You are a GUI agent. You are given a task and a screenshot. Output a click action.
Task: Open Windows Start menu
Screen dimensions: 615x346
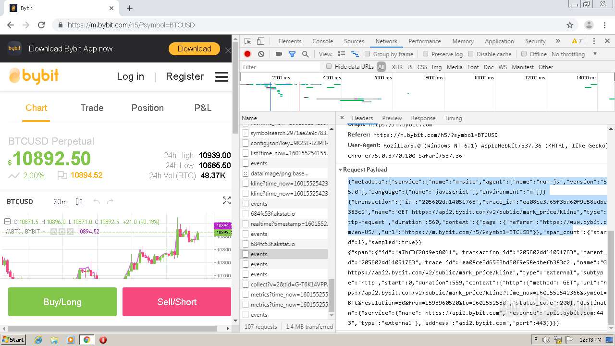pos(13,340)
